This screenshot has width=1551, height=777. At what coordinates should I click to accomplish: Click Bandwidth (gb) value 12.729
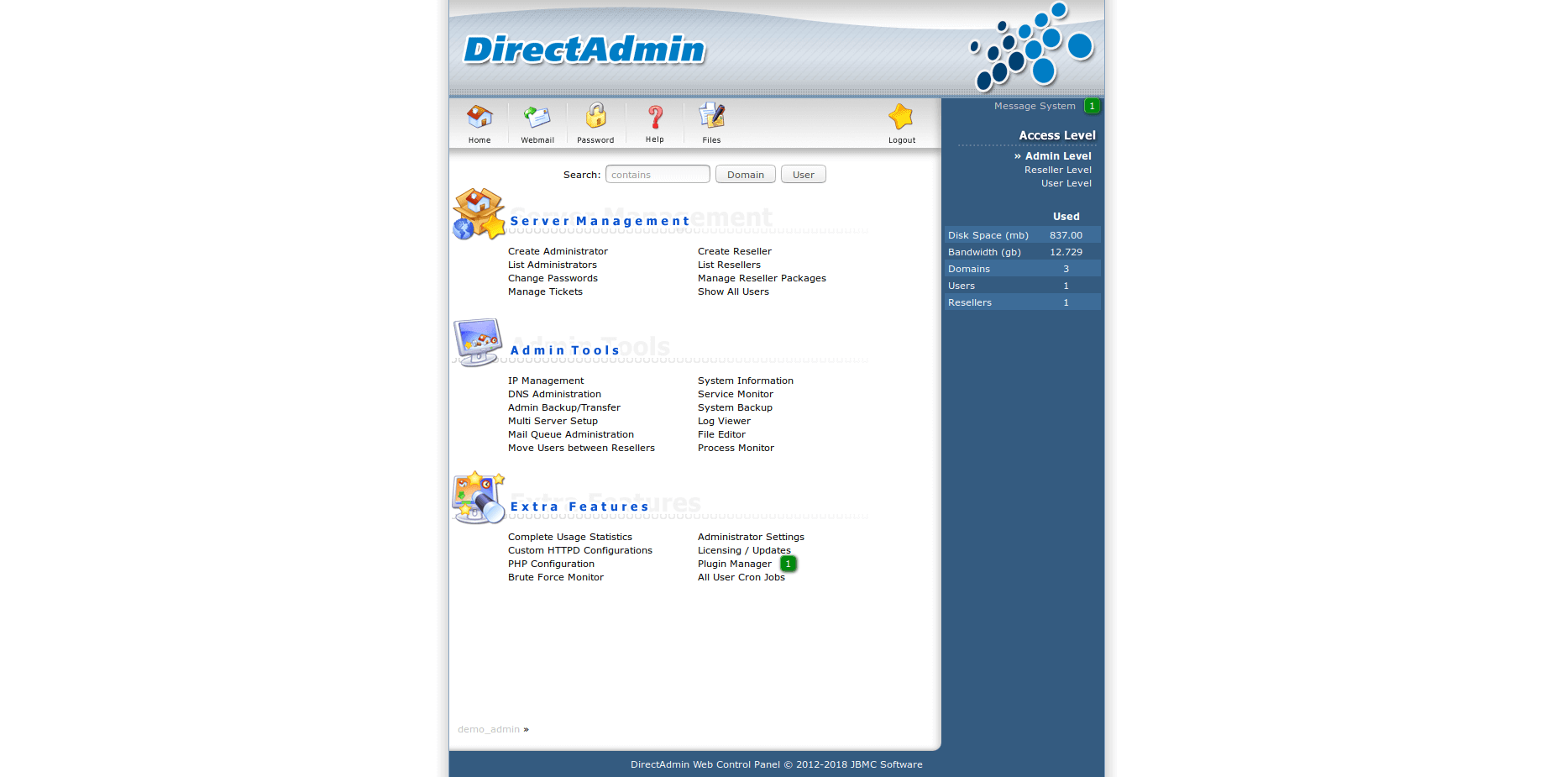[x=1066, y=252]
